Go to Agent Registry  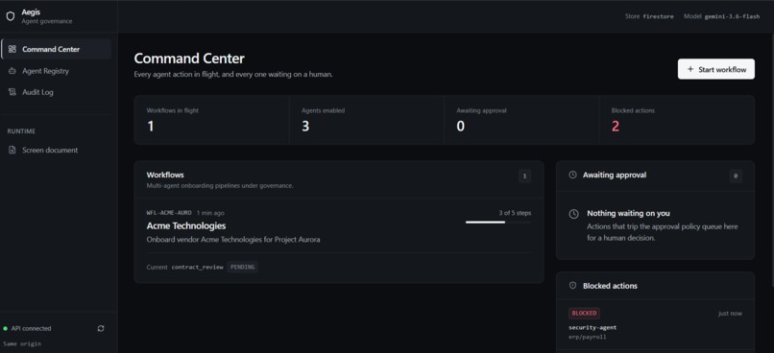(x=57, y=71)
